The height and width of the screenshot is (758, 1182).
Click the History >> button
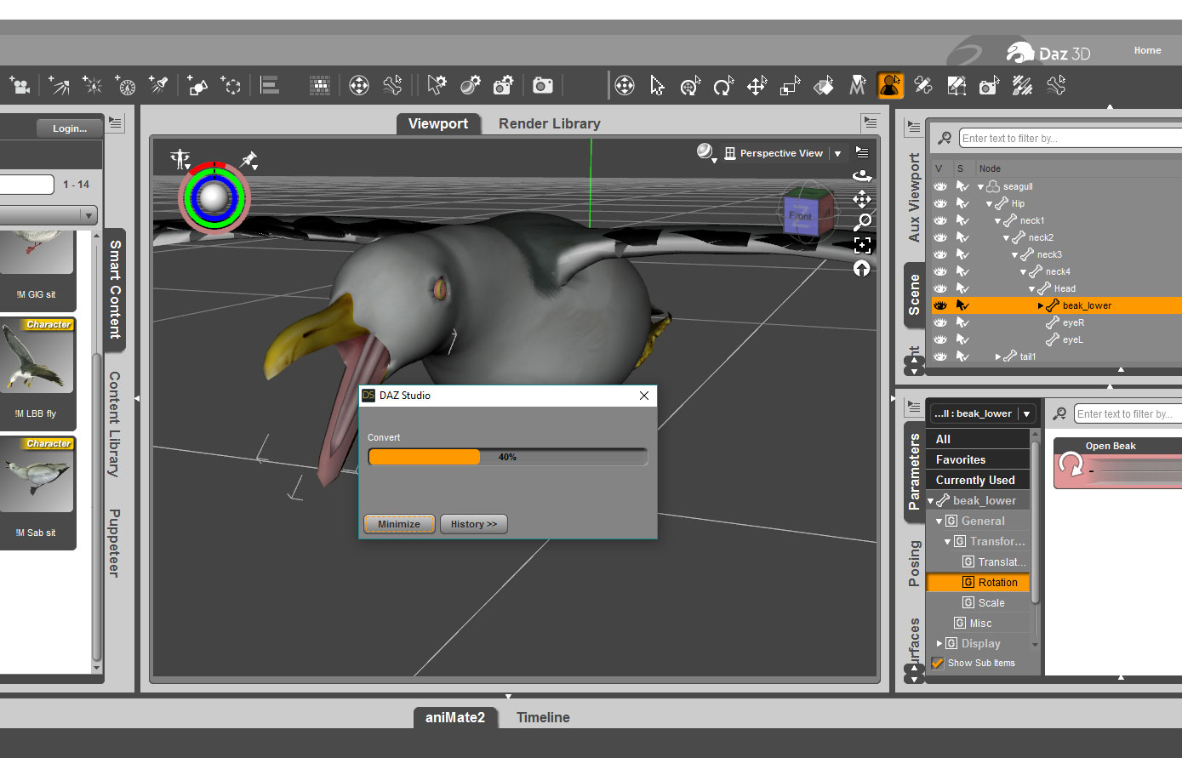[x=474, y=524]
